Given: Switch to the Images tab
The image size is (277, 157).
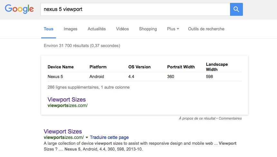Looking at the screenshot, I should [70, 29].
